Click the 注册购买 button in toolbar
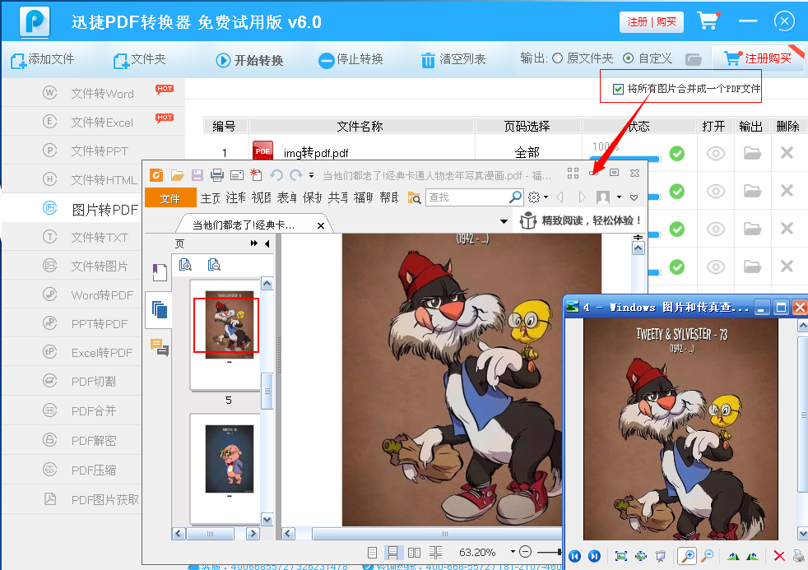The image size is (808, 570). [x=758, y=58]
